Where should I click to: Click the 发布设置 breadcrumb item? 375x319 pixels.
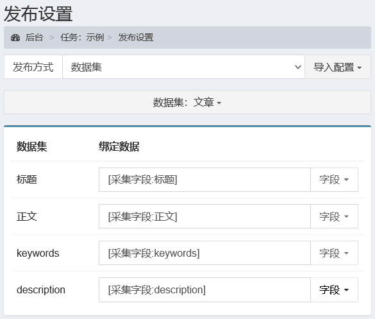click(136, 38)
